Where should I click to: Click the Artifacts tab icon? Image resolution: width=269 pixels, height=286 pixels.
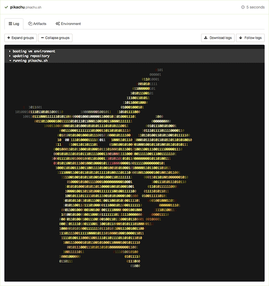point(30,23)
